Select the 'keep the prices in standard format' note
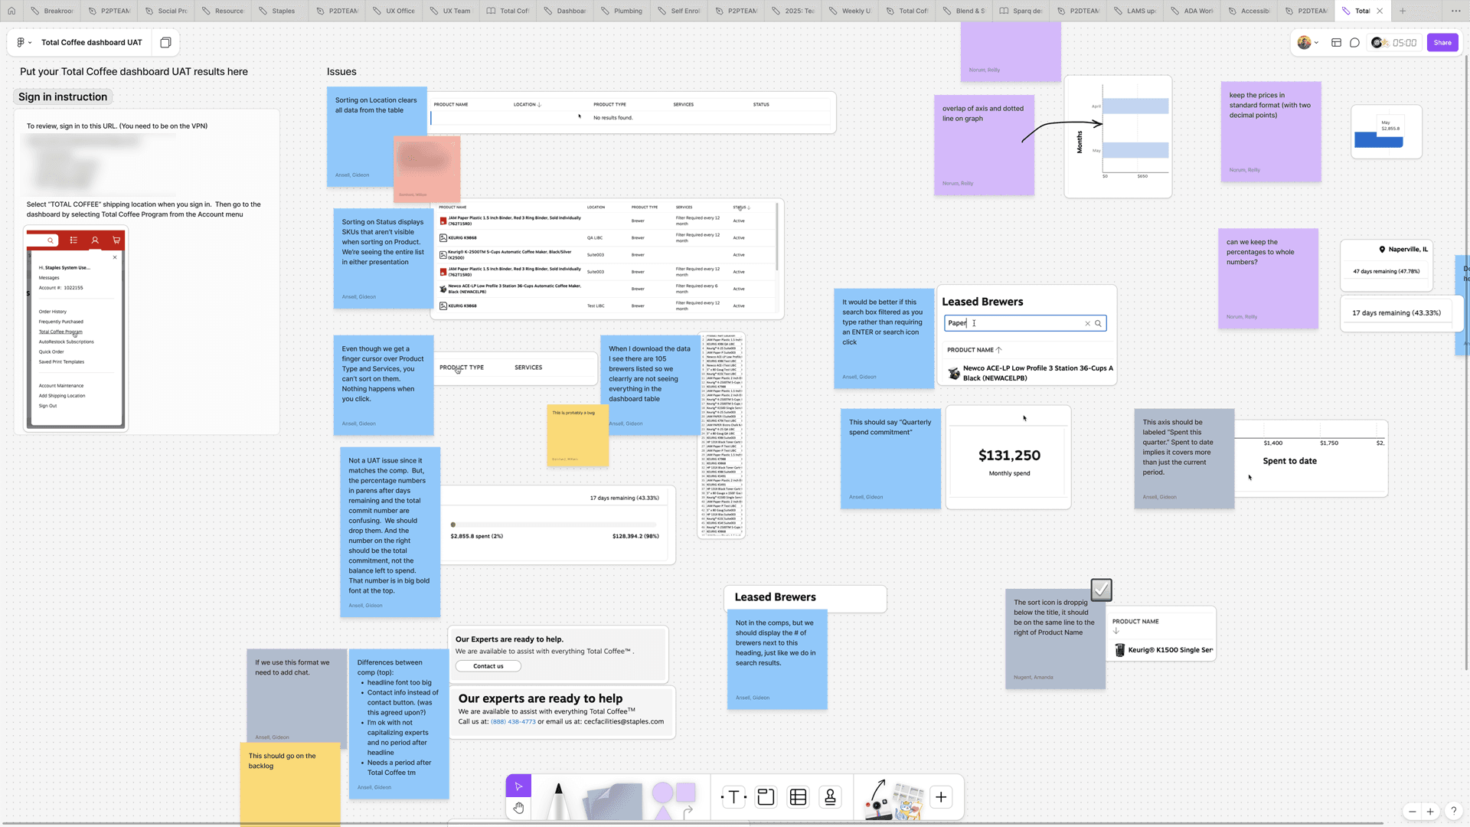This screenshot has height=827, width=1470. tap(1271, 132)
